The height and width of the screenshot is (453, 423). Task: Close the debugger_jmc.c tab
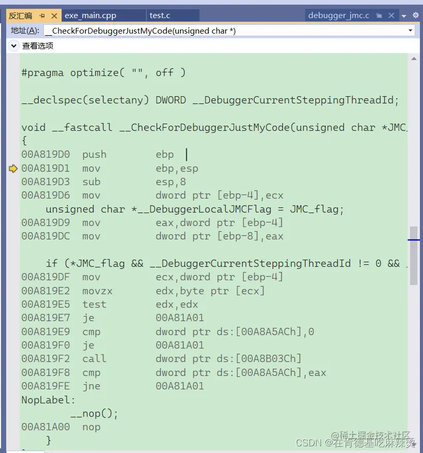(x=391, y=16)
